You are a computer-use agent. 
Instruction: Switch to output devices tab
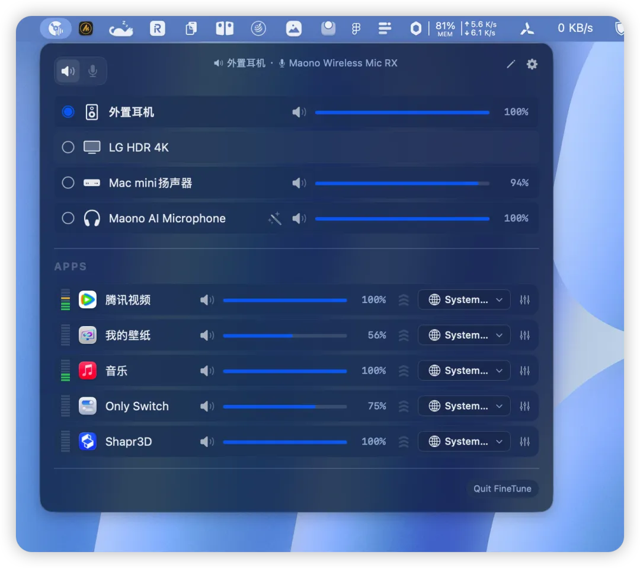point(68,71)
